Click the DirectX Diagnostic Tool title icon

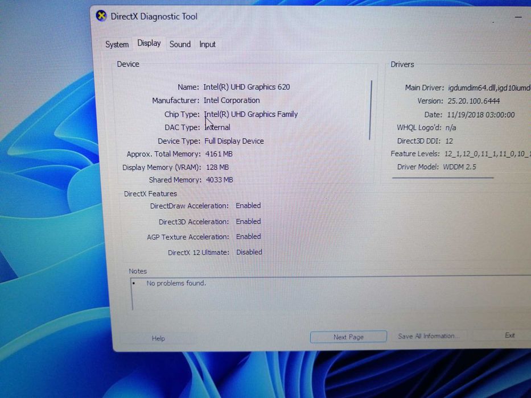click(101, 16)
